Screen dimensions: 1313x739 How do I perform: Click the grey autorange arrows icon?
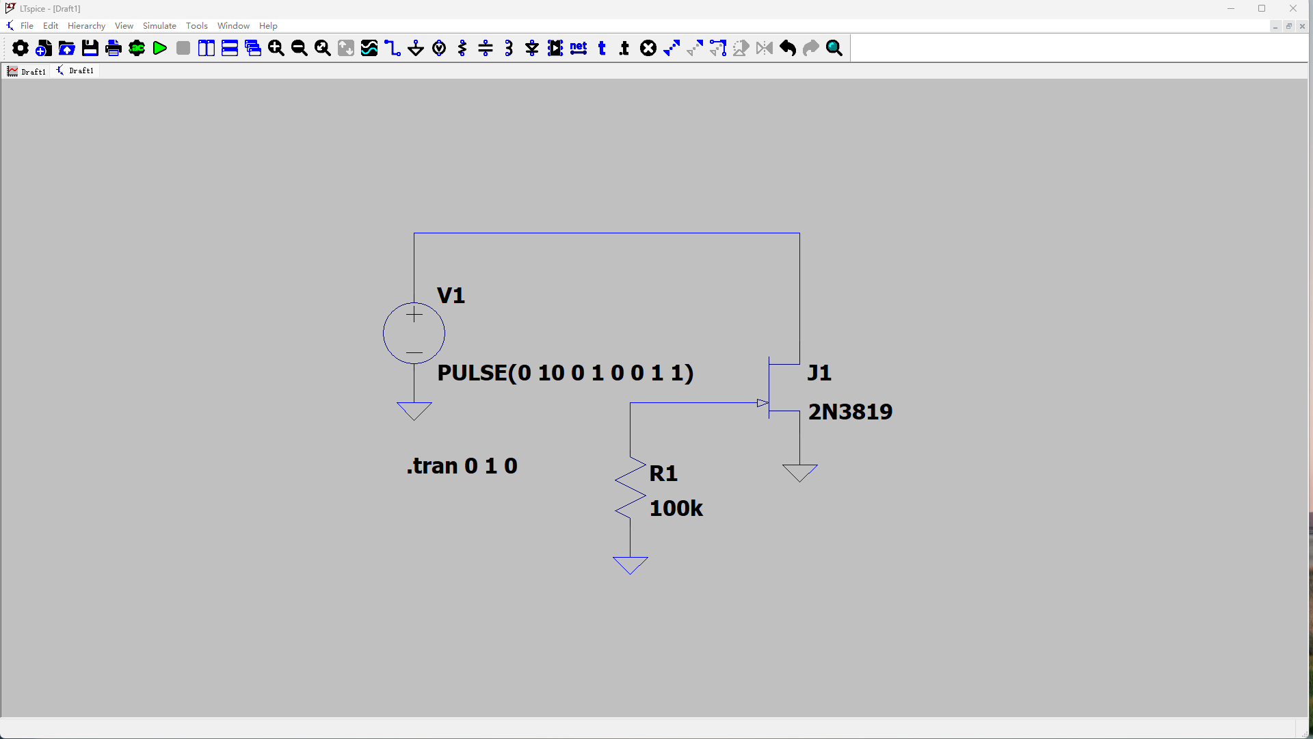pyautogui.click(x=346, y=48)
